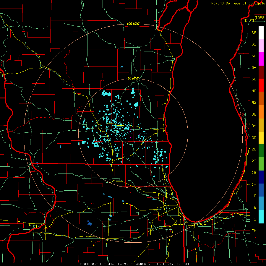Select the 34 legend value
The height and width of the screenshot is (266, 266).
click(x=254, y=126)
